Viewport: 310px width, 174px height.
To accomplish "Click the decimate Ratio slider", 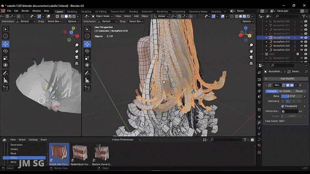I will click(291, 96).
